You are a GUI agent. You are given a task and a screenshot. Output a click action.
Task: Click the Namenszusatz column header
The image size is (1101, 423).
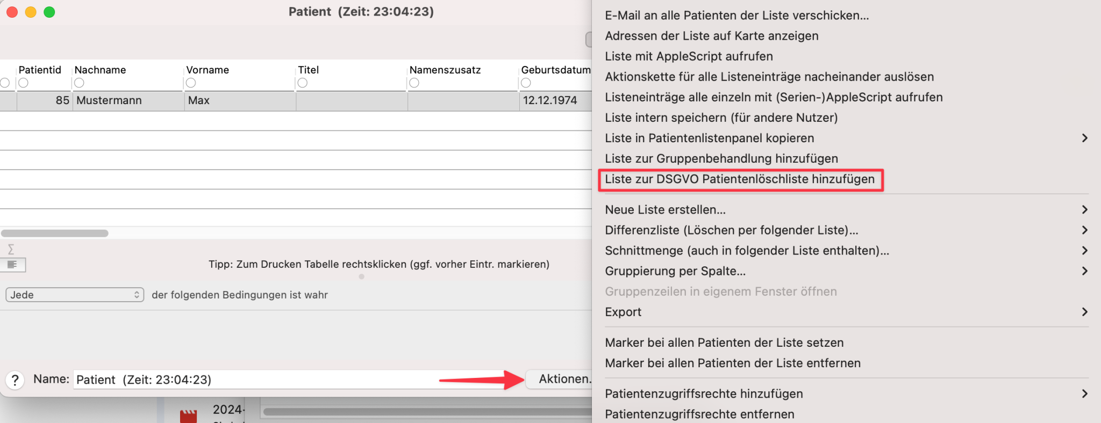point(445,70)
